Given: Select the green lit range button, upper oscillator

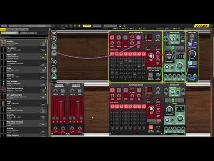Looking at the screenshot, I should (x=173, y=48).
